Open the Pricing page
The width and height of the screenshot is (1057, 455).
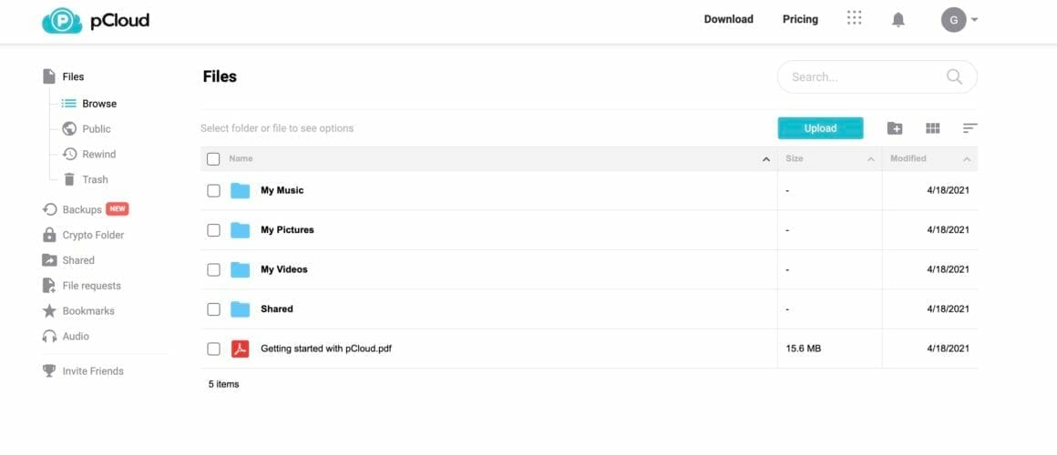(800, 19)
